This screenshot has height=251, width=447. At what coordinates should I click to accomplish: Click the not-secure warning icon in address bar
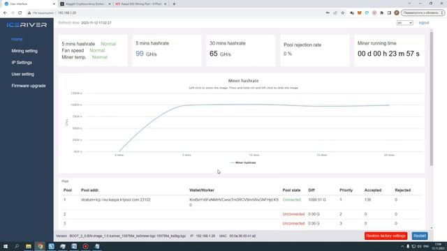[x=29, y=13]
